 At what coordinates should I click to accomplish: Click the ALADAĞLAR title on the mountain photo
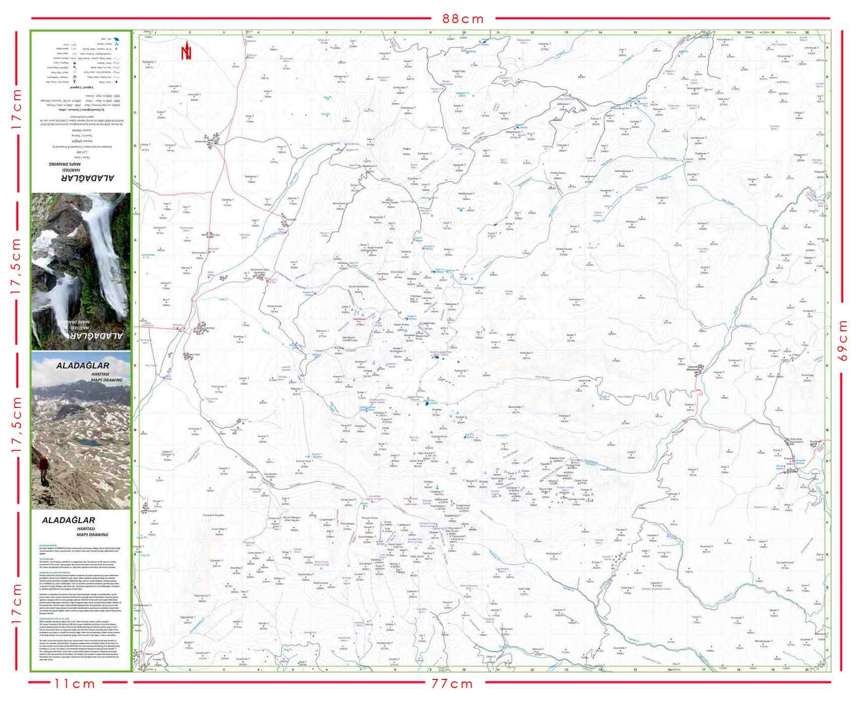pos(82,366)
